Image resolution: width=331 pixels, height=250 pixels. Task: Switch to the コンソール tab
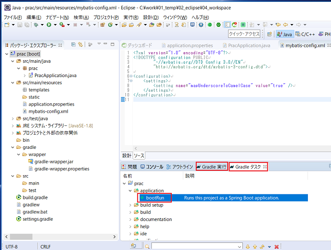152,167
